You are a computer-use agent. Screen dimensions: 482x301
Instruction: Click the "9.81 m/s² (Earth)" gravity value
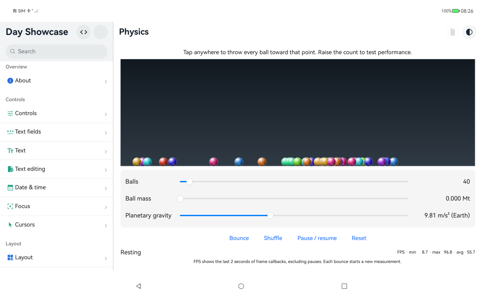pos(447,216)
